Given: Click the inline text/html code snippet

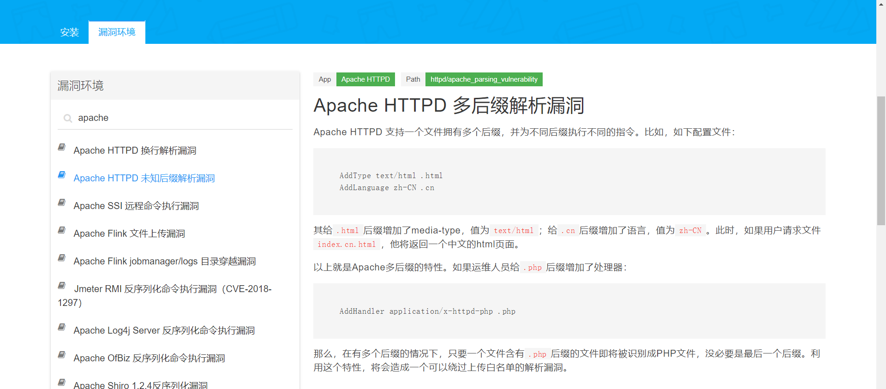Looking at the screenshot, I should [x=513, y=231].
